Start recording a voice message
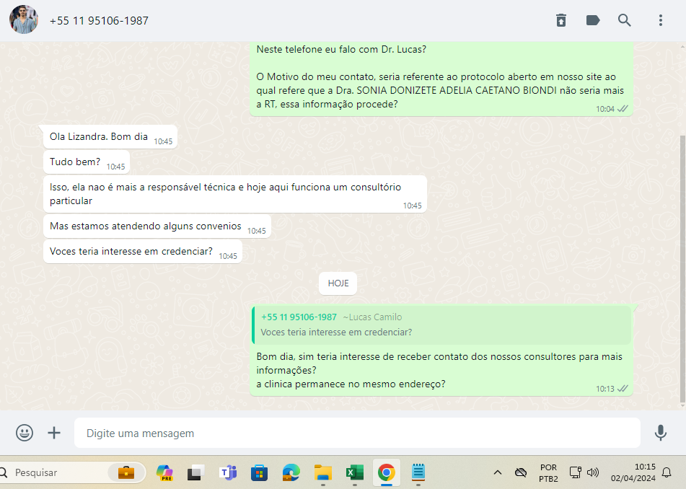Viewport: 686px width, 489px height. [x=660, y=433]
